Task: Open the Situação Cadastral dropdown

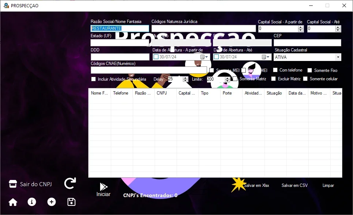Action: tap(338, 57)
